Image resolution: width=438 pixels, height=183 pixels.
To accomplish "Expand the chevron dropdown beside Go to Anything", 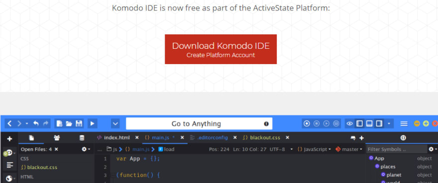I will [115, 124].
